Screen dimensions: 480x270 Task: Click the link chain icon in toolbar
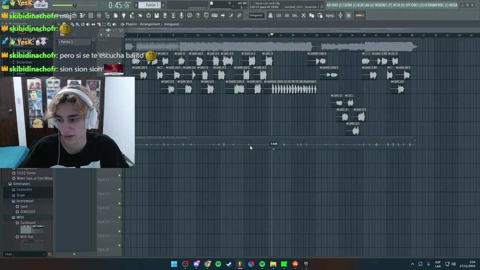pos(239,15)
